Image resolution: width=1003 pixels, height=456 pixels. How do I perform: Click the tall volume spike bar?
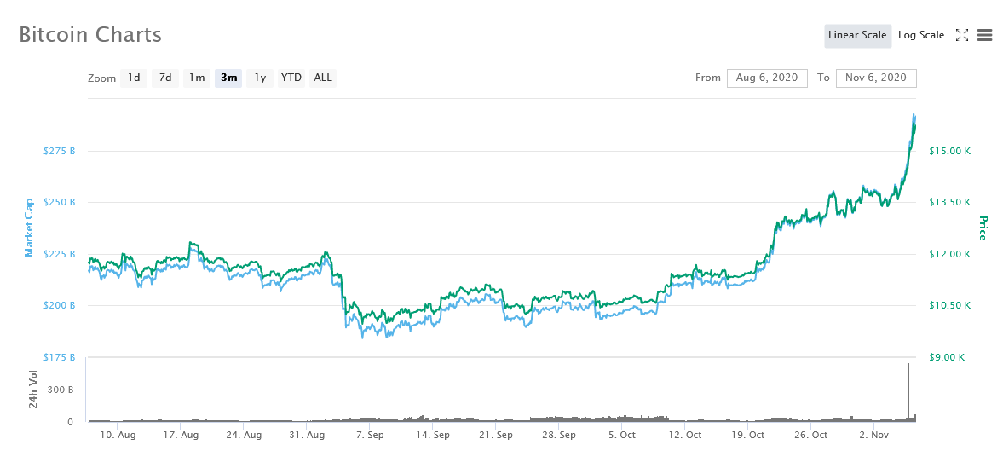[908, 392]
